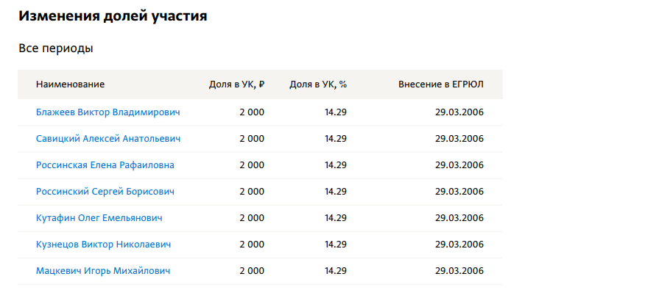Screen dimensions: 659x293
Task: Select Кутафин's 2 000 share amount cell
Action: (252, 218)
